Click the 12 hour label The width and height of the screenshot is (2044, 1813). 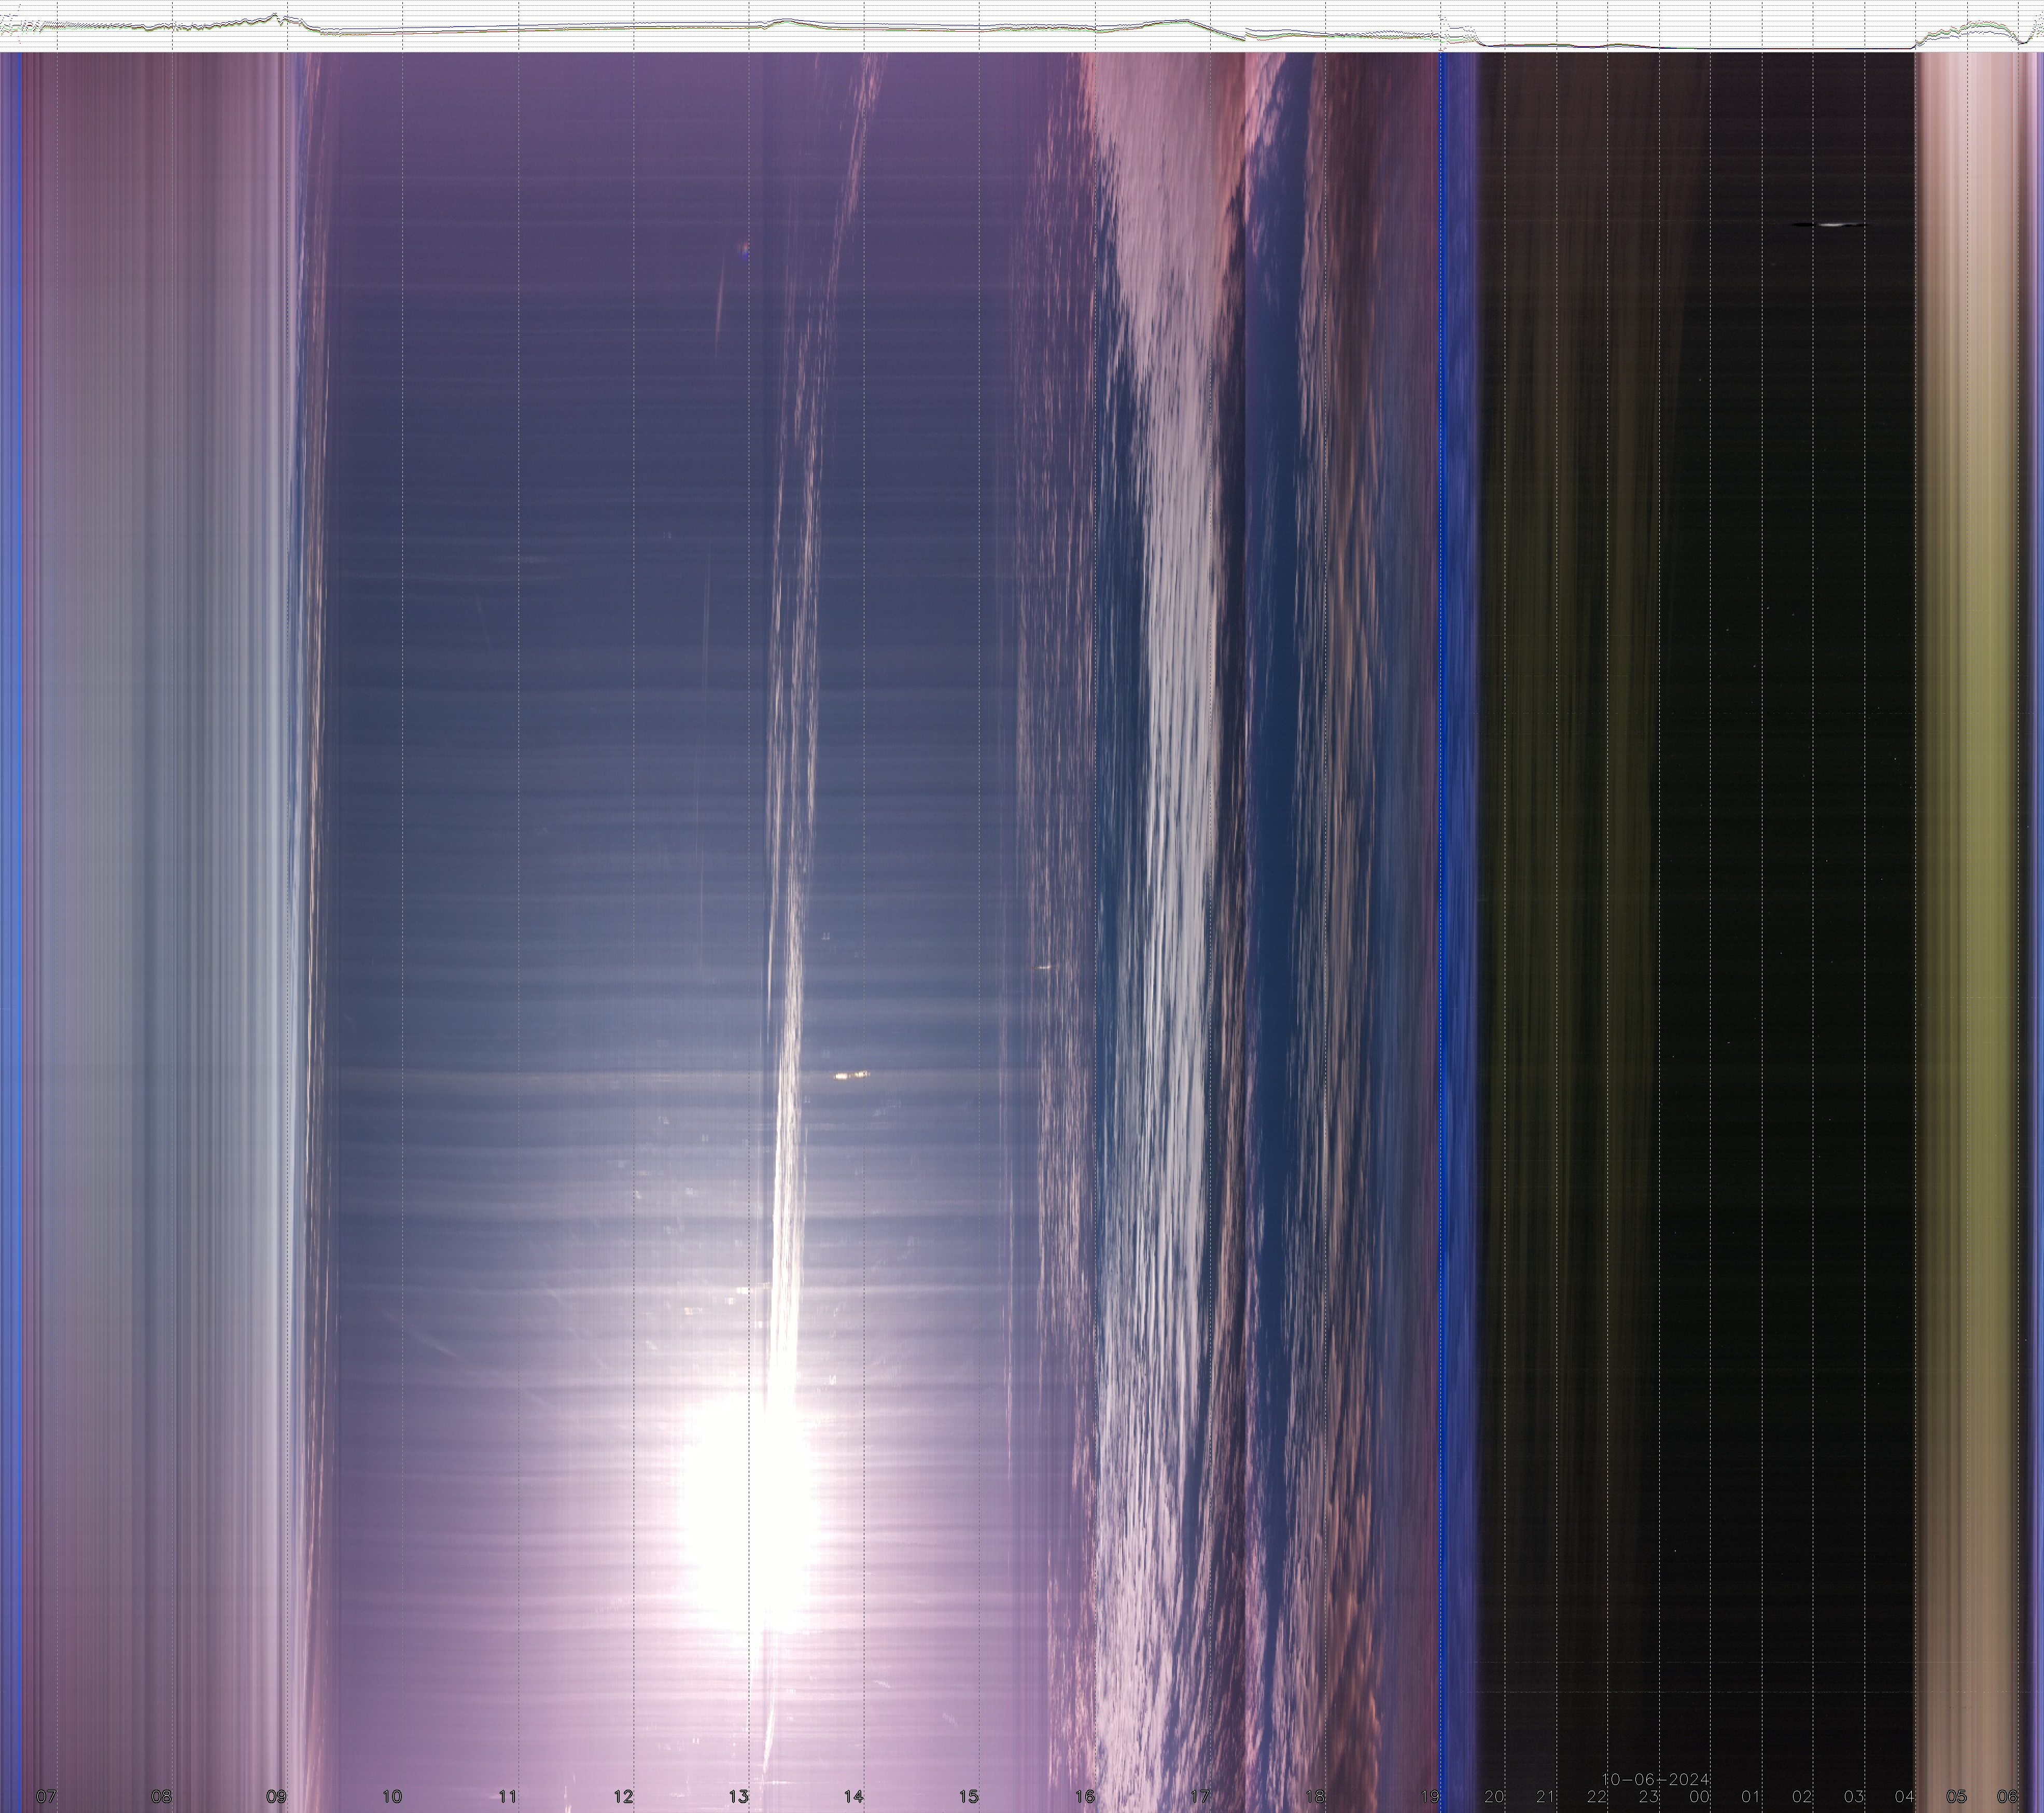click(x=623, y=1796)
